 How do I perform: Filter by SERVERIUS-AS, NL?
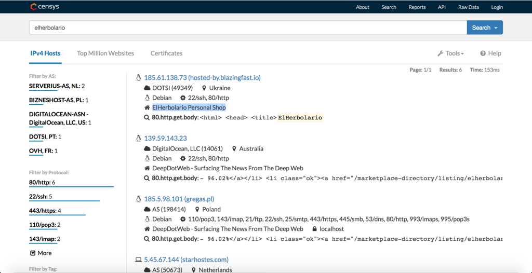click(57, 86)
